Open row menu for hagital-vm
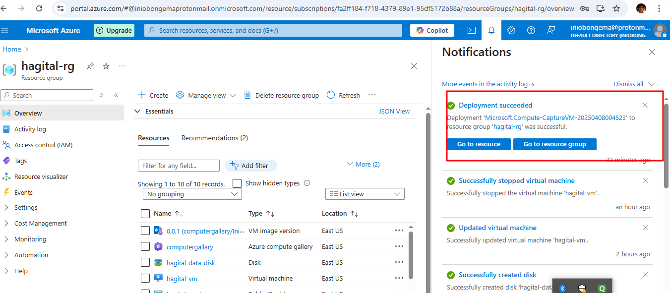The image size is (670, 293). (399, 278)
